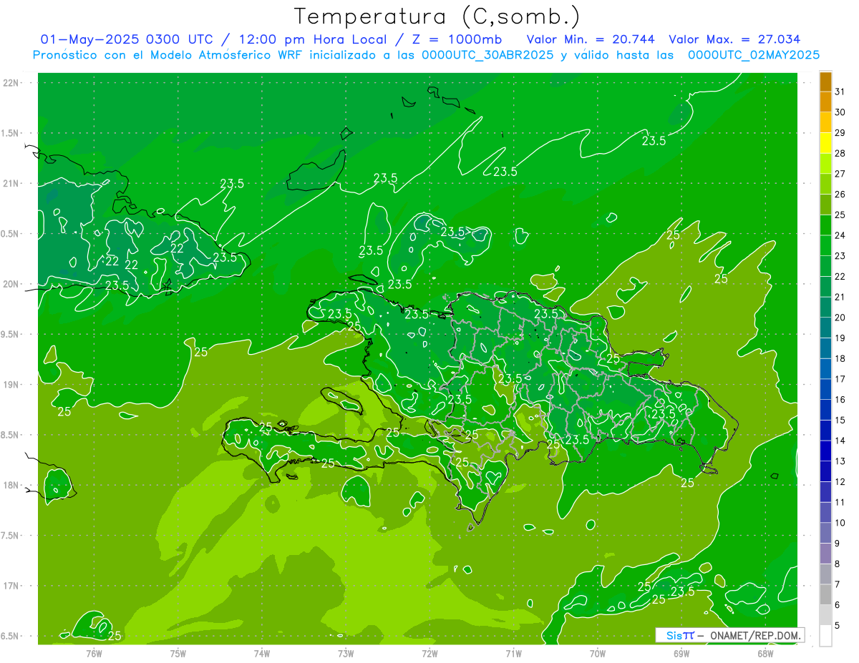This screenshot has width=859, height=663.
Task: Click the 18N latitude axis label
Action: coord(12,485)
